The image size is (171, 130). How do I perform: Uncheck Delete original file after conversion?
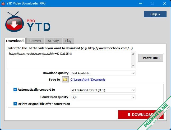point(15,104)
